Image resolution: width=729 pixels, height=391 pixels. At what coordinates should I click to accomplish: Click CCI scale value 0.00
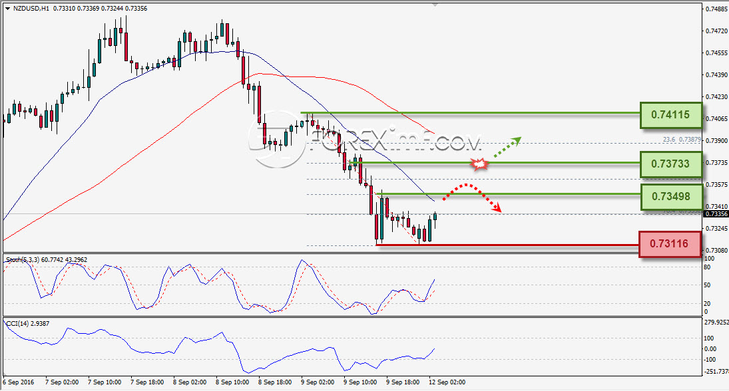point(710,348)
